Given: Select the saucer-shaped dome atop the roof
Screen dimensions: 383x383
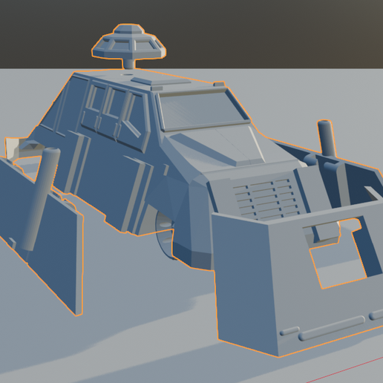Looking at the screenshot, I should [128, 42].
